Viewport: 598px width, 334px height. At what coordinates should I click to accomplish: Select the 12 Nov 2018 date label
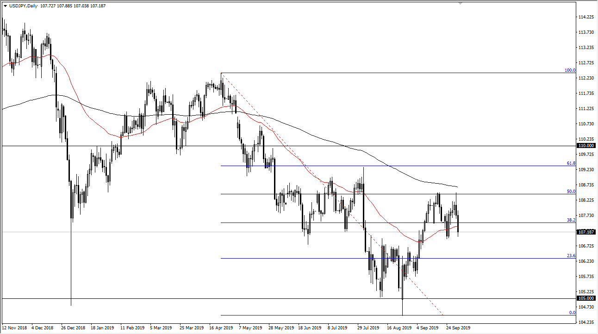coord(15,328)
